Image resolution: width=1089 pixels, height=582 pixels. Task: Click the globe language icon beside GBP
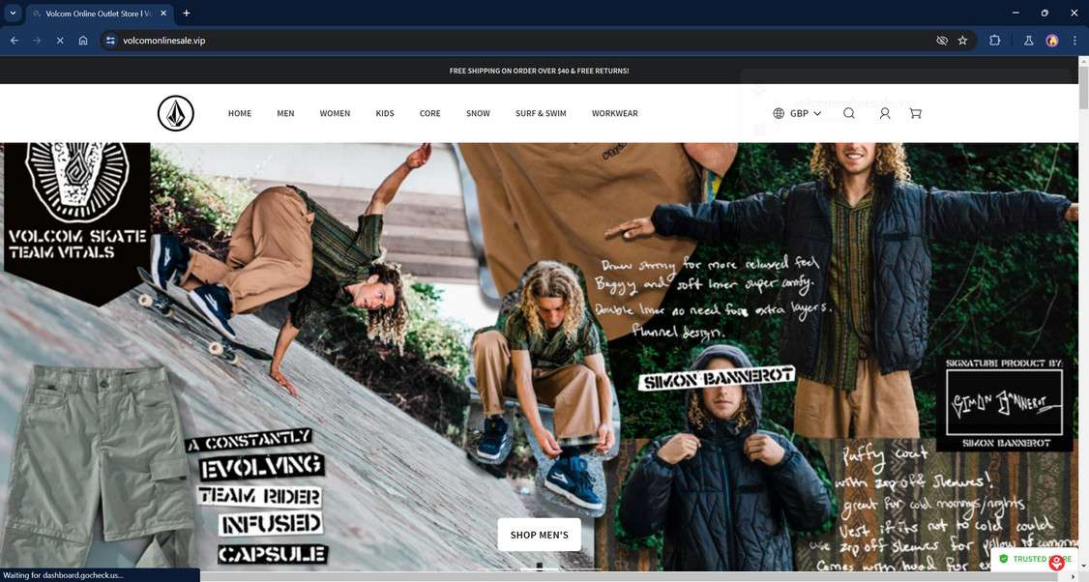pos(779,113)
